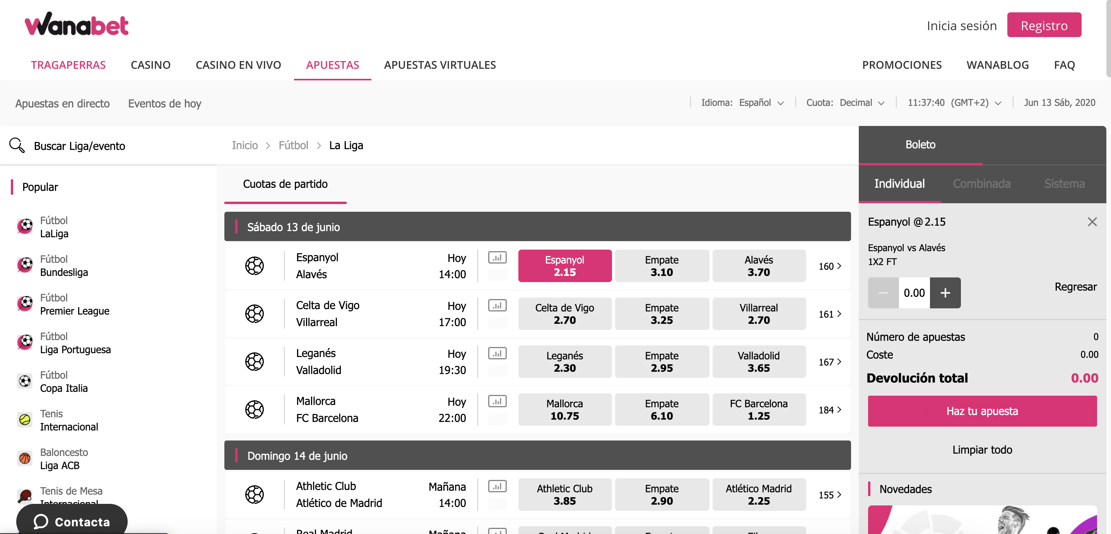Open TRAGAPERRAS menu
Viewport: 1111px width, 534px height.
tap(68, 65)
